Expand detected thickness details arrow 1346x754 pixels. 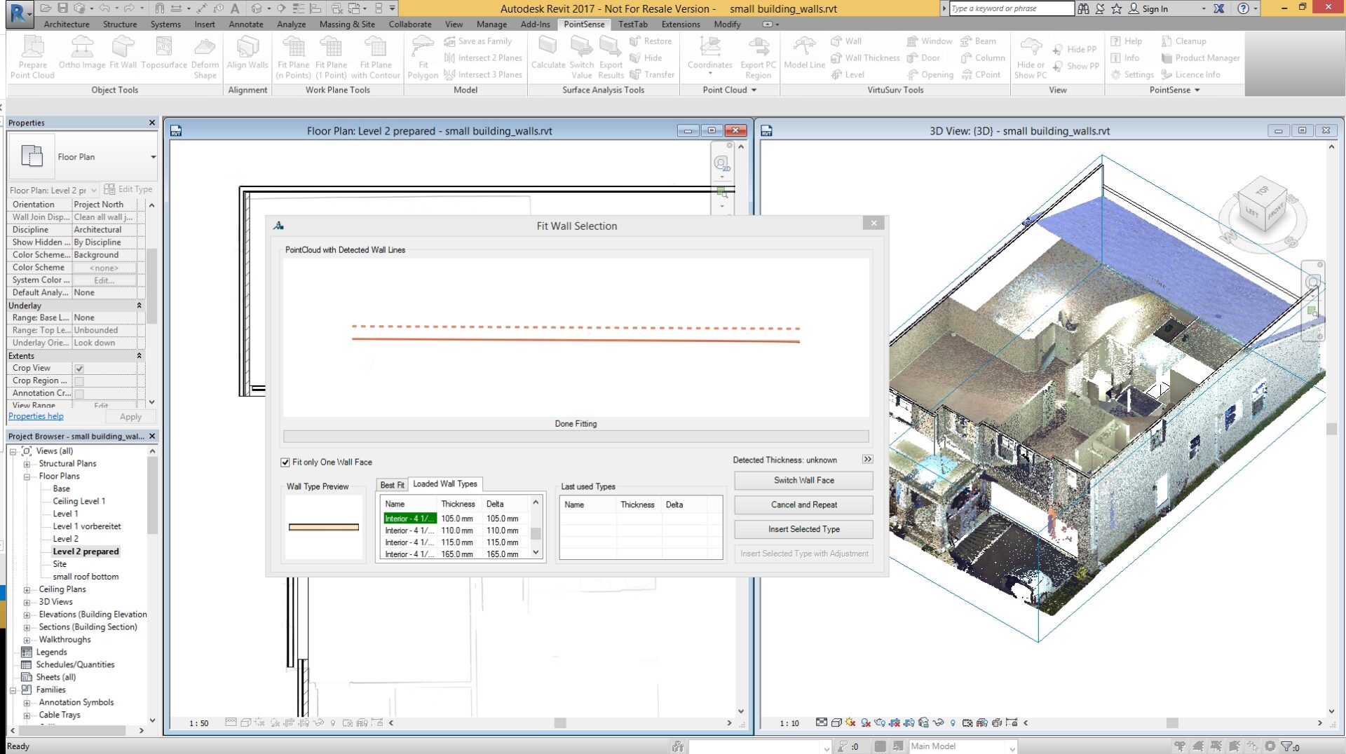click(x=867, y=460)
